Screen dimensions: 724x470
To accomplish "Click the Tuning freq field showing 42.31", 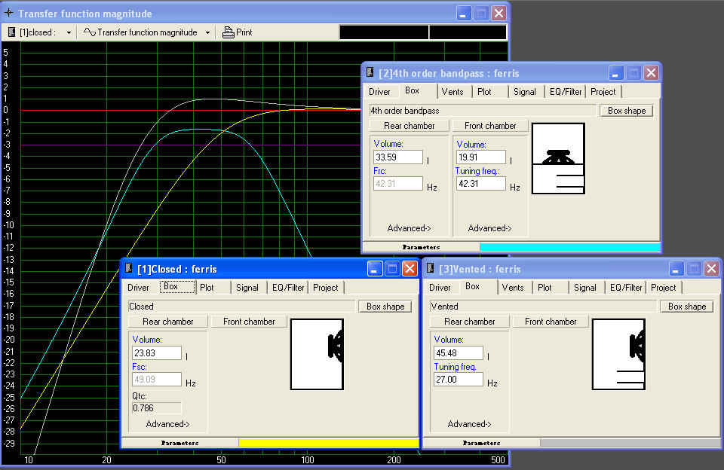I will pyautogui.click(x=480, y=184).
